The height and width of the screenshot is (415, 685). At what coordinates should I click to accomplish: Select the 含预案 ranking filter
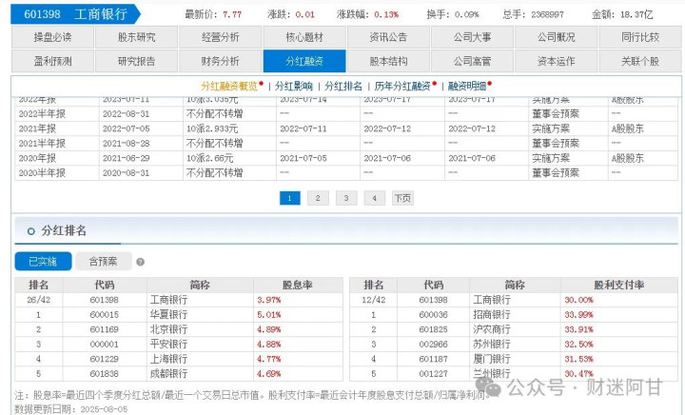pyautogui.click(x=103, y=261)
